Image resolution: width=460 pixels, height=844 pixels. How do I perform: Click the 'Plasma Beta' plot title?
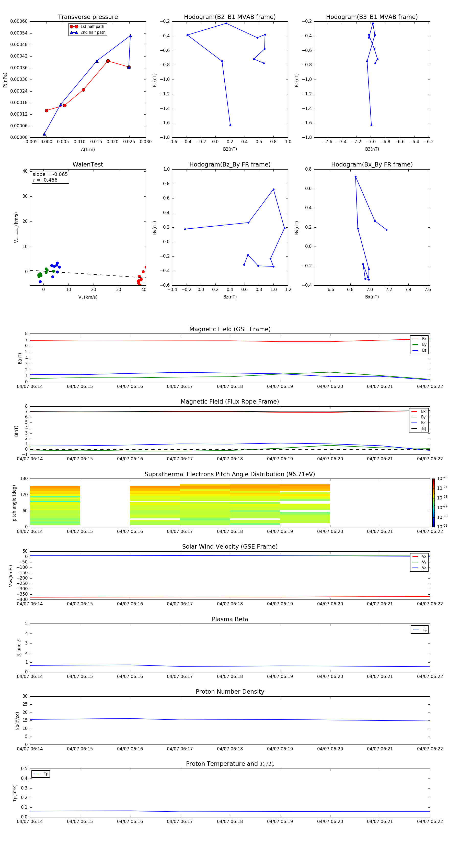[230, 619]
